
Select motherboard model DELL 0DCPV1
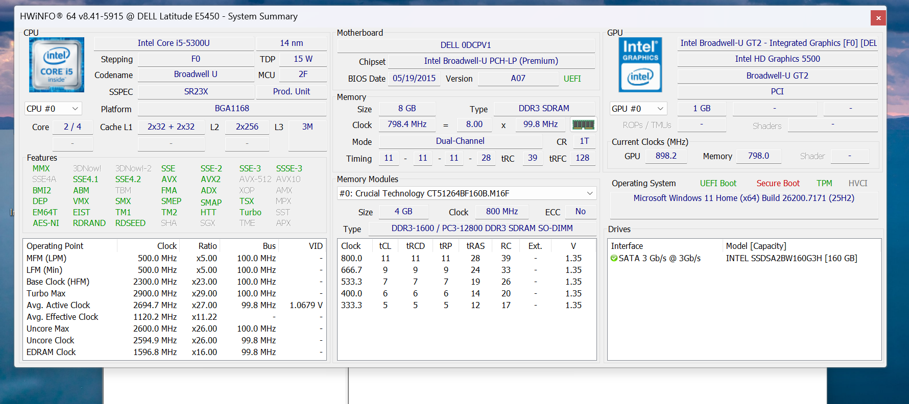click(x=466, y=45)
